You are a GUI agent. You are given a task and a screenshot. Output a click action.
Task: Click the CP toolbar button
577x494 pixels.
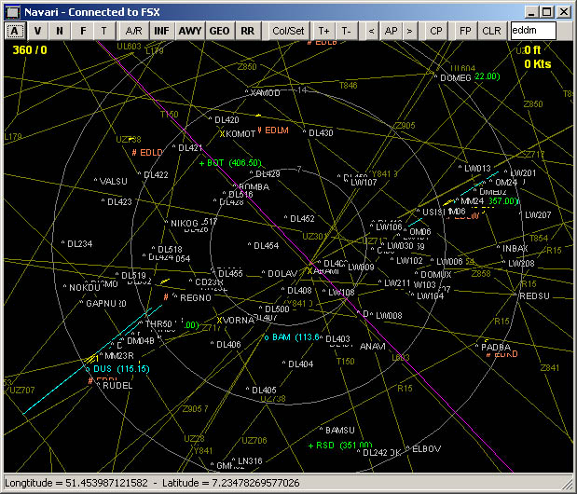tap(436, 31)
